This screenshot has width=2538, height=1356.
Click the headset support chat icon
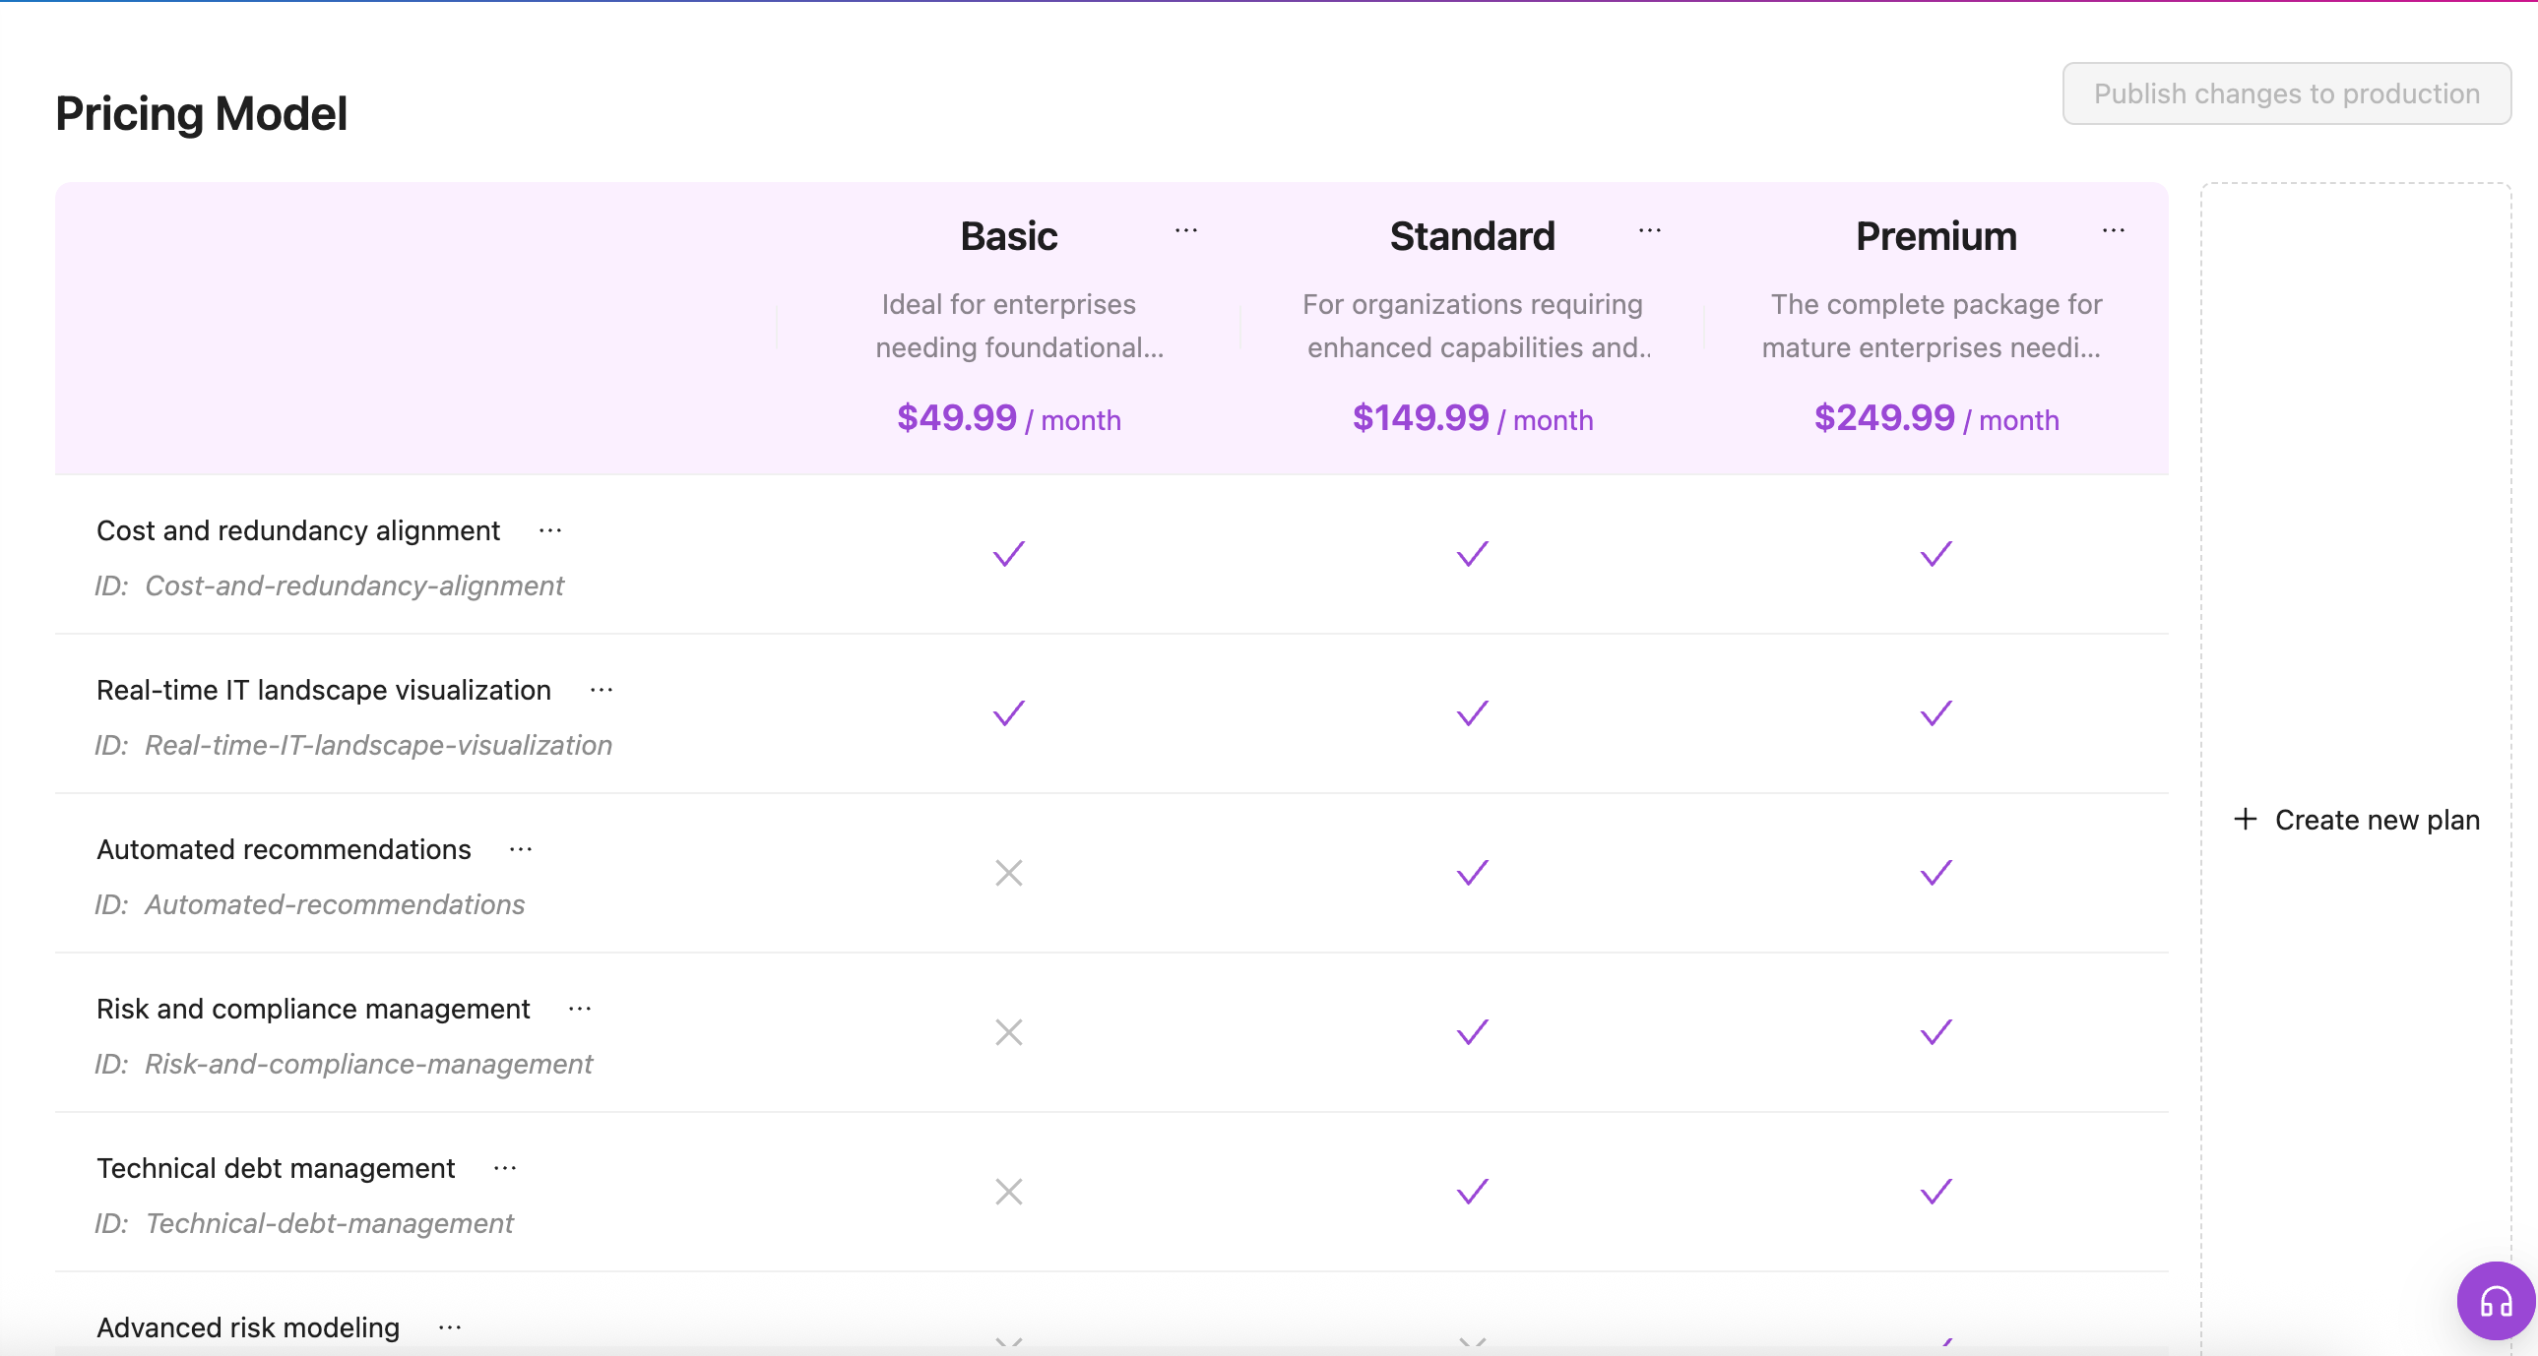[2495, 1302]
